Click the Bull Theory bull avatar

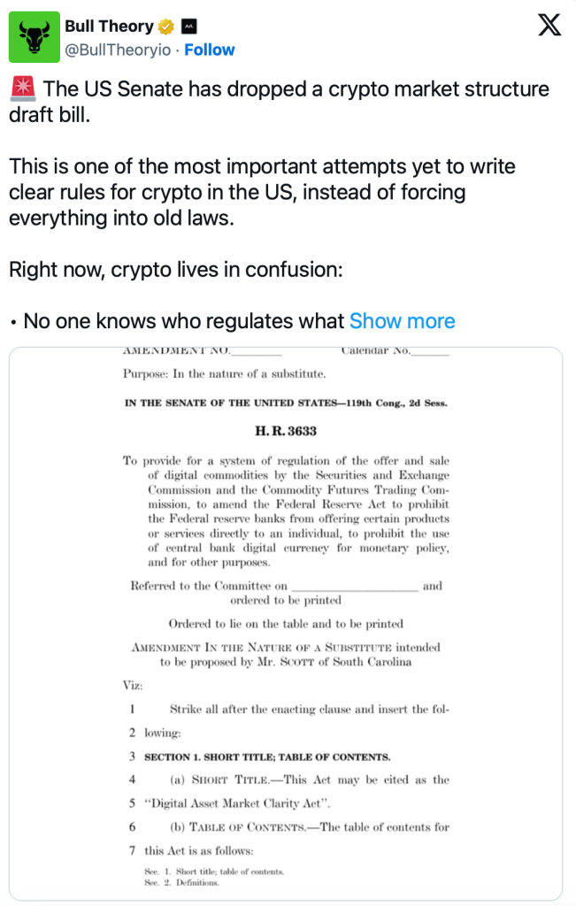point(35,37)
